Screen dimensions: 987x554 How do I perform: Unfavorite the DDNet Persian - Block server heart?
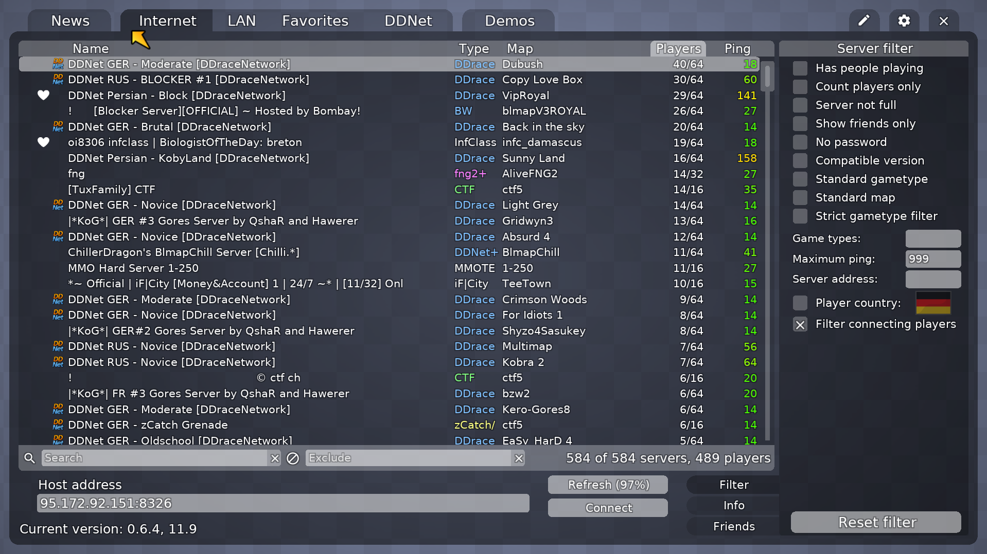pyautogui.click(x=43, y=95)
